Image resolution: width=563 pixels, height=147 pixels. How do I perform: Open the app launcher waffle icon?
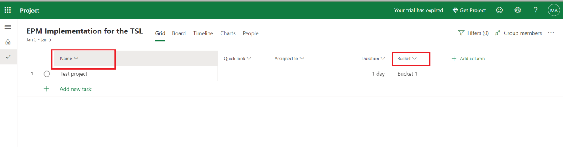pyautogui.click(x=8, y=10)
